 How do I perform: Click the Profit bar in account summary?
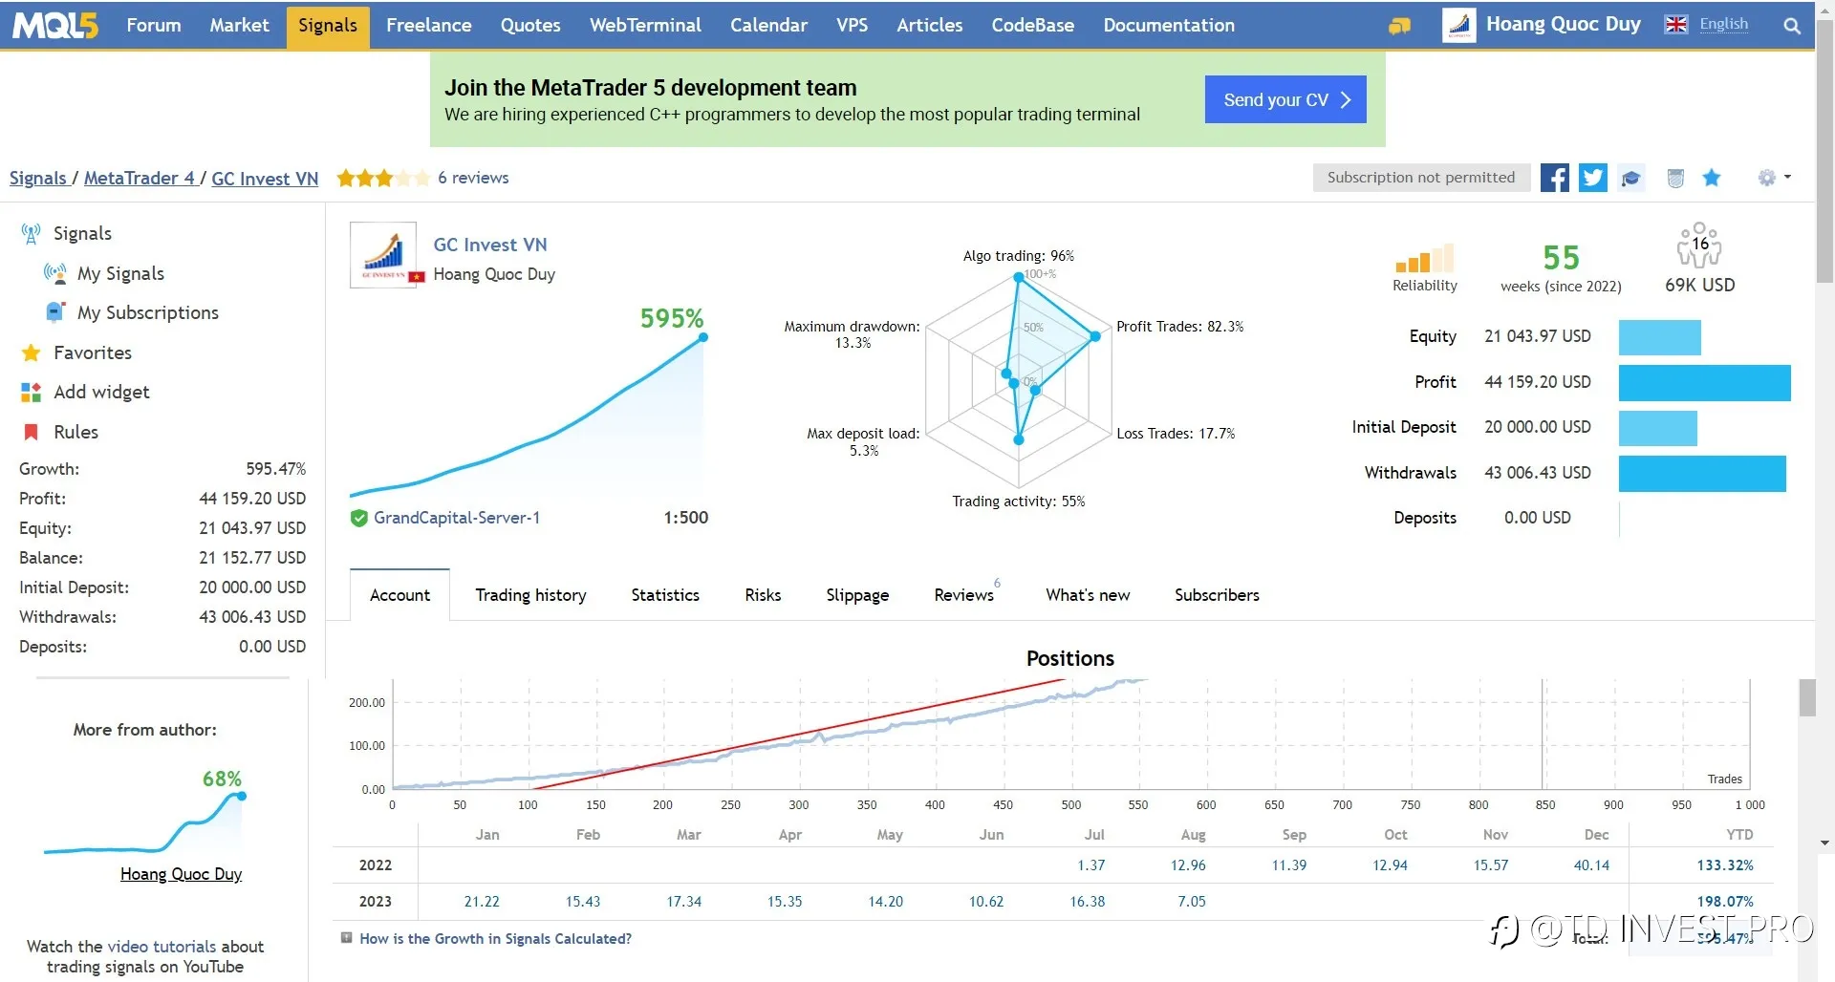[1704, 382]
